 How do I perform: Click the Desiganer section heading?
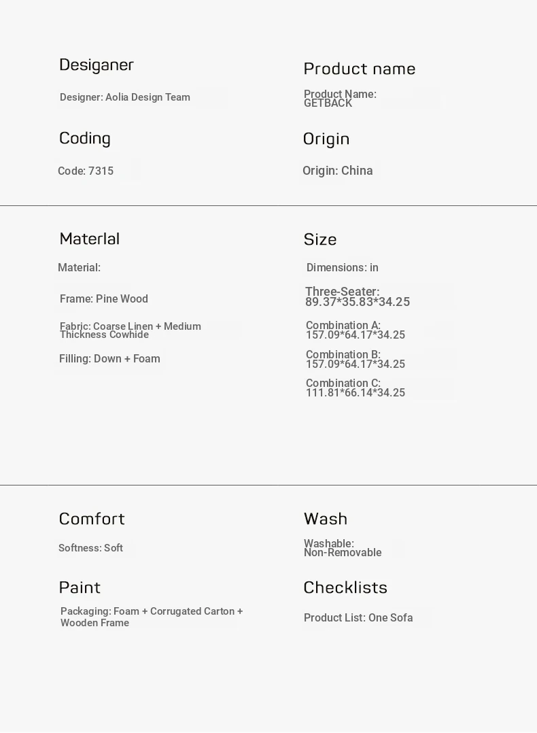point(97,65)
